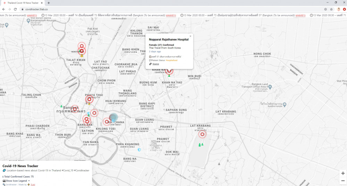This screenshot has width=347, height=186.
Task: Click the red marker near Khan Na Yao under popup
Action: coord(169,71)
